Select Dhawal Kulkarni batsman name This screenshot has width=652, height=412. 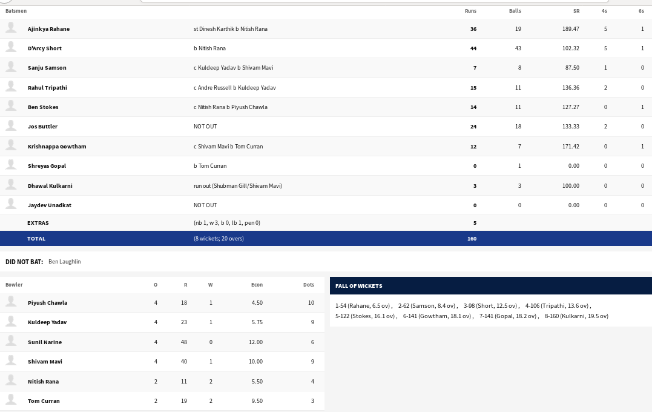point(50,186)
